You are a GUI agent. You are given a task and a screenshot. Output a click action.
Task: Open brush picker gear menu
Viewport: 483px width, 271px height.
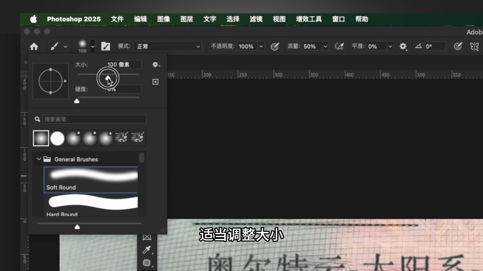156,65
